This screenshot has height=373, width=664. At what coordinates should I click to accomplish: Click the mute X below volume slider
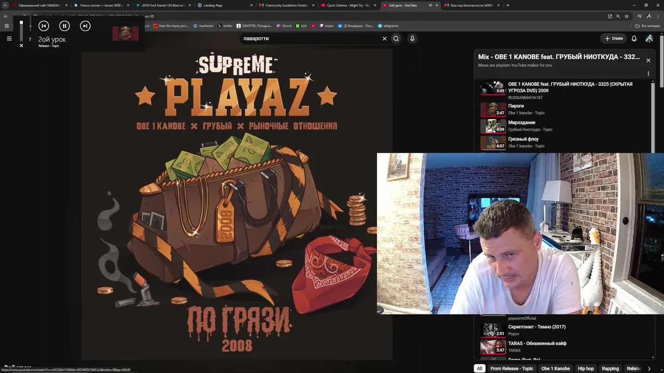[21, 46]
